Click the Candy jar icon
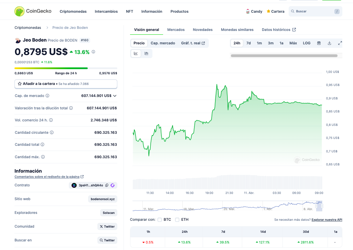The width and height of the screenshot is (353, 250). pos(248,11)
